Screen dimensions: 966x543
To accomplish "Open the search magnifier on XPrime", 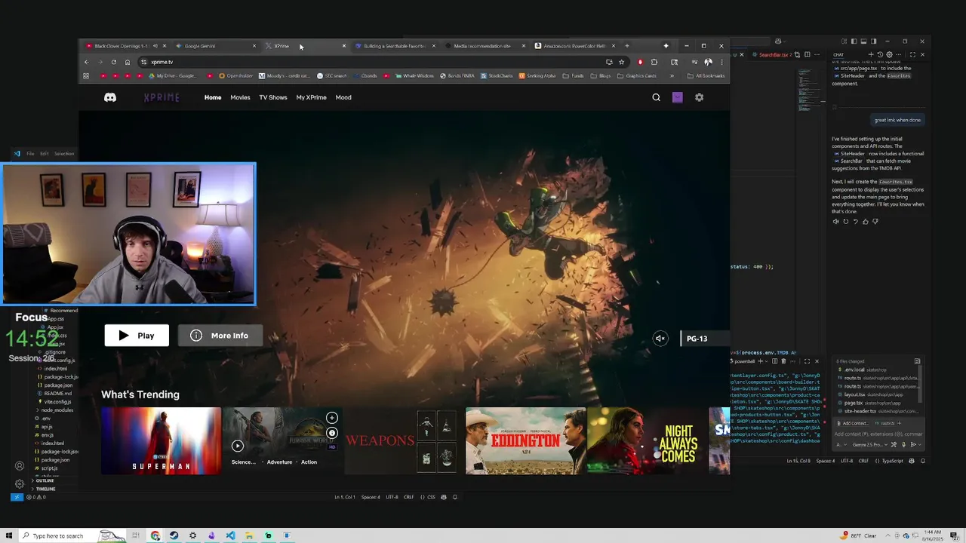I will tap(656, 97).
